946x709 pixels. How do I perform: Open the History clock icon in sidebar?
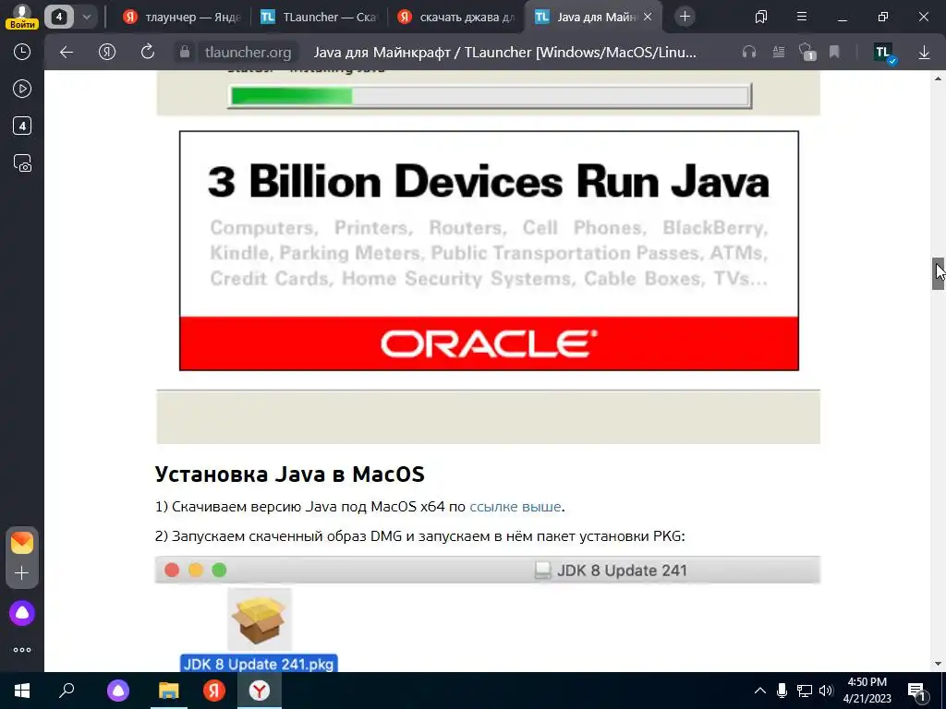(x=22, y=52)
